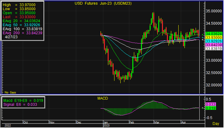Click the Dec label on time axis

click(79, 122)
